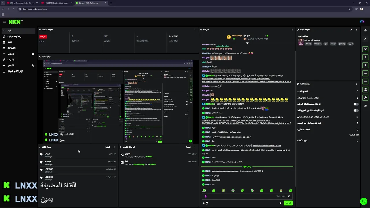Click the stream preview thumbnail
Screen dimensions: 370x208
click(x=118, y=101)
